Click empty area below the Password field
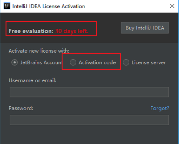This screenshot has width=179, height=144. coord(89,134)
